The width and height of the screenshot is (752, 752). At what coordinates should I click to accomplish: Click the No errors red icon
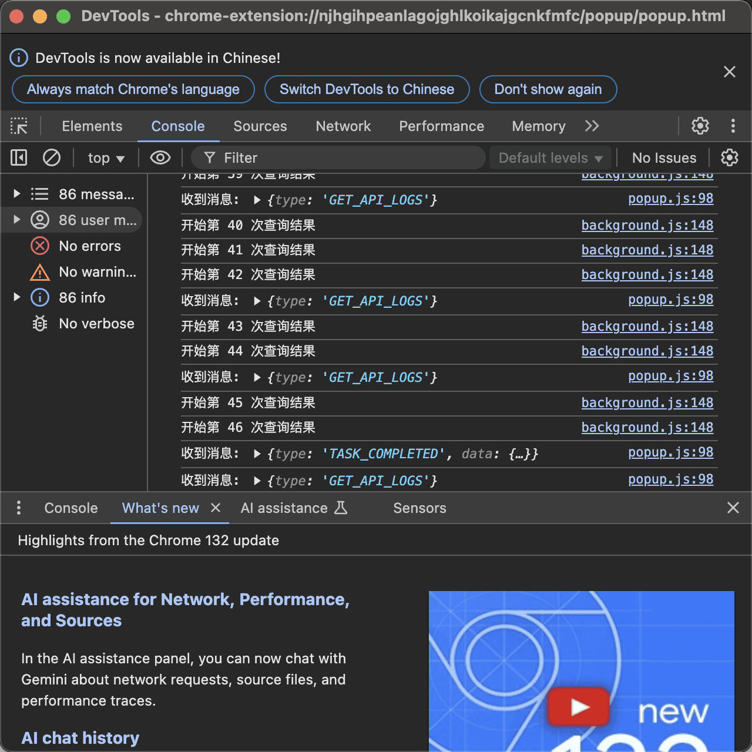point(40,246)
